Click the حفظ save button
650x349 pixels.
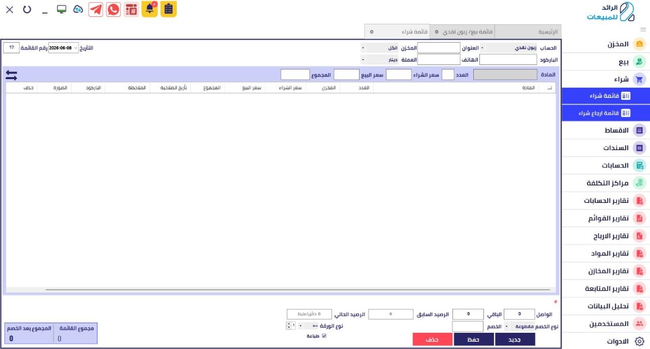coord(474,339)
